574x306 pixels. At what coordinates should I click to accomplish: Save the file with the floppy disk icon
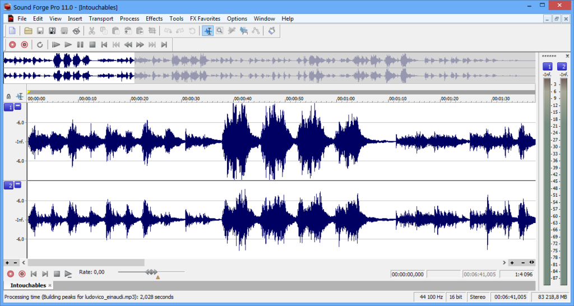[x=40, y=31]
